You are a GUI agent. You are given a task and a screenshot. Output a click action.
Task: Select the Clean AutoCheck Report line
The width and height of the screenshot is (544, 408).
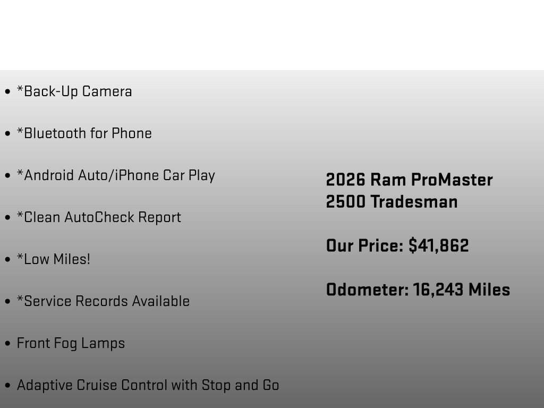coord(99,217)
